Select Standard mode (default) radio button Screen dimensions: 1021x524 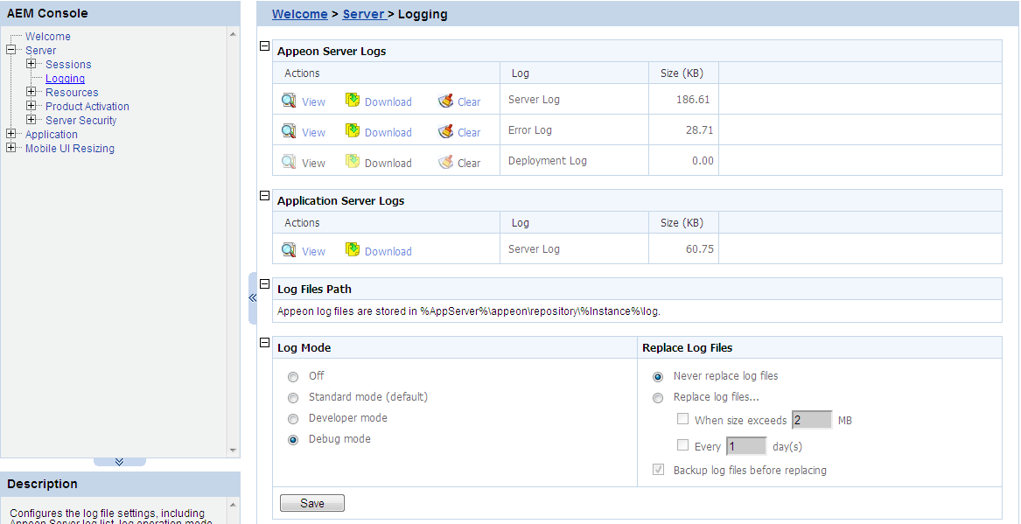click(293, 398)
